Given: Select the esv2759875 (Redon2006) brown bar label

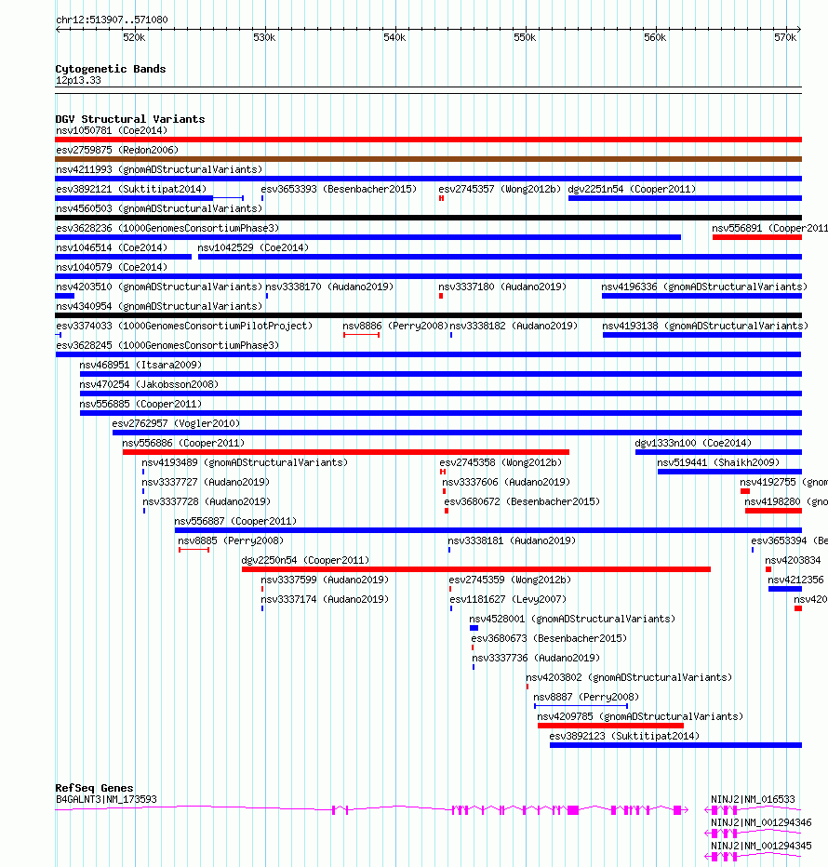Looking at the screenshot, I should click(116, 150).
